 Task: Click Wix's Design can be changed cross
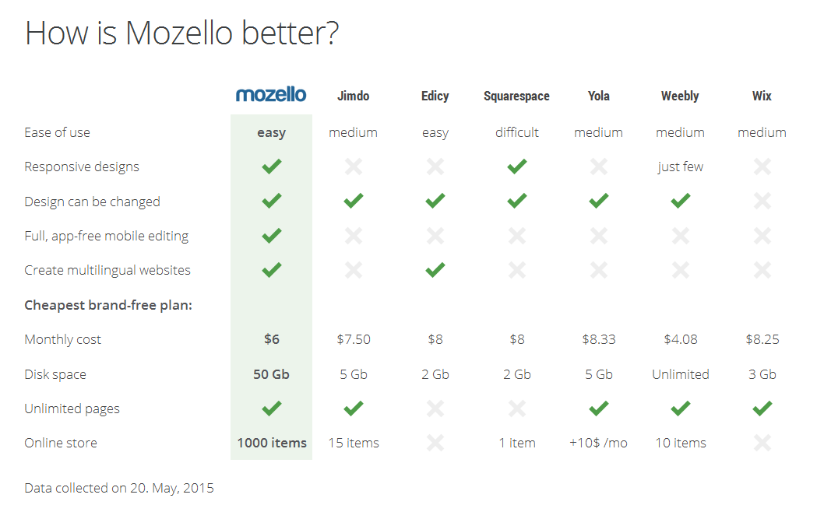762,202
